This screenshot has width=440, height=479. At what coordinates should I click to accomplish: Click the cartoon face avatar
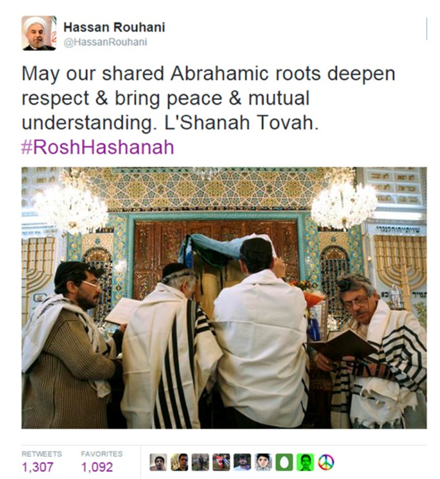(x=263, y=462)
